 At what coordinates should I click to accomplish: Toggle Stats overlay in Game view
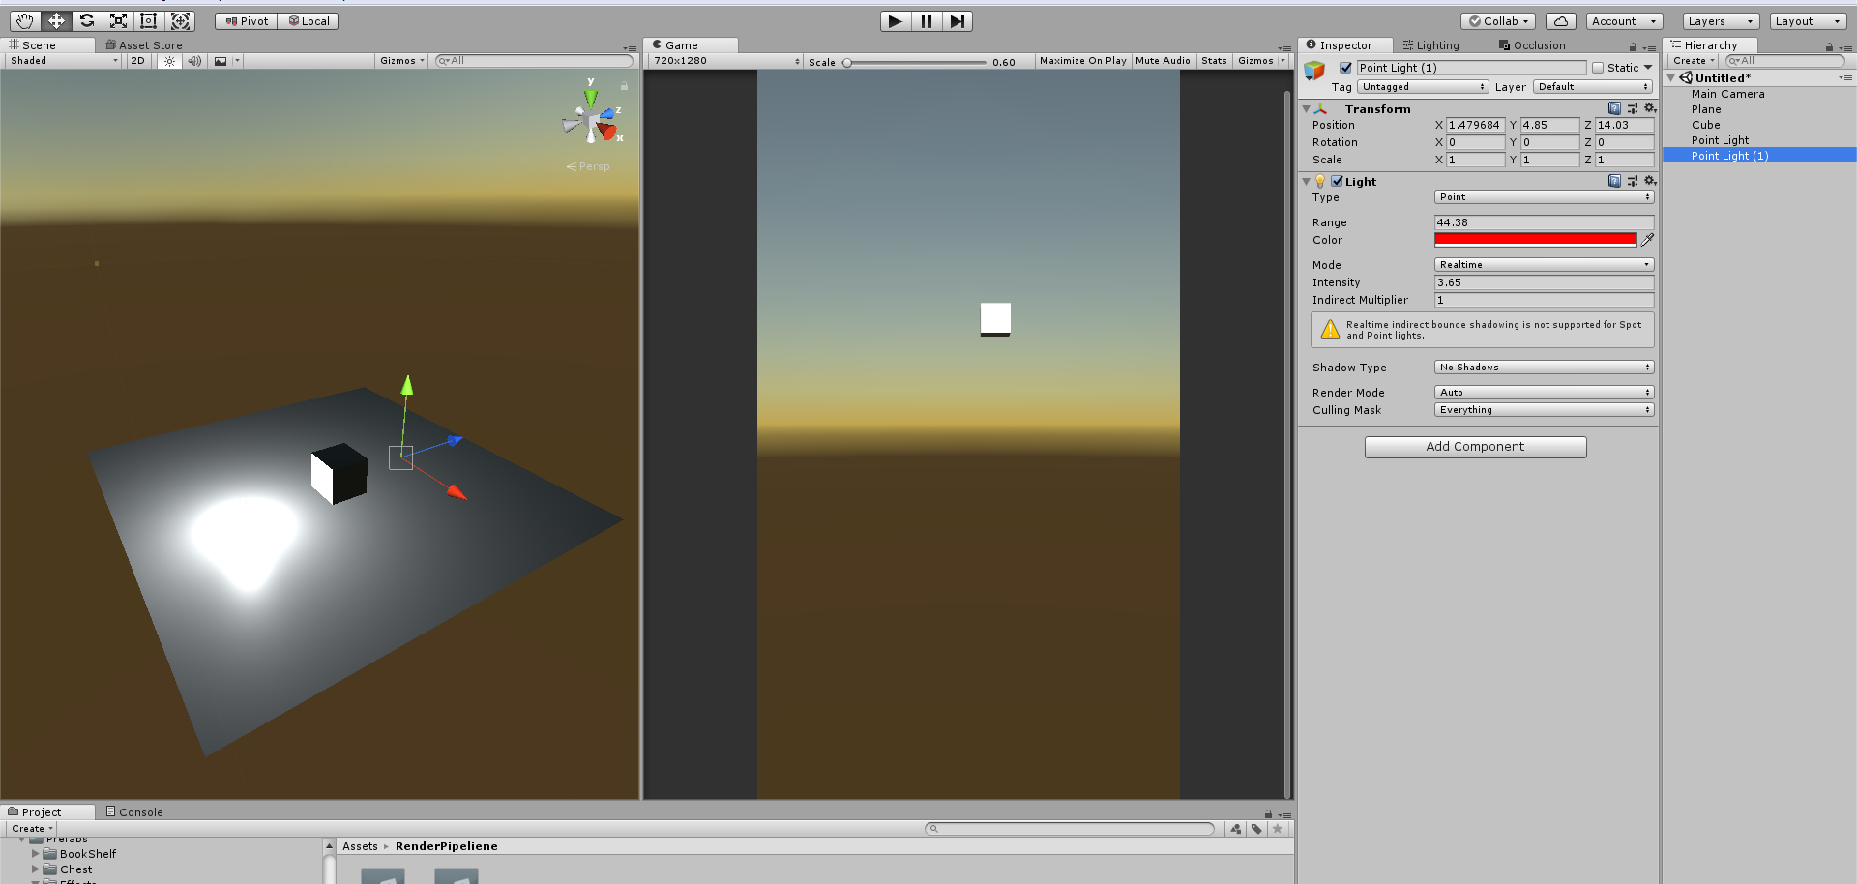[x=1214, y=61]
